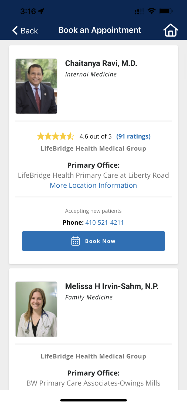Screen dimensions: 187x405
Task: Tap the first gold star of the rating
Action: (x=40, y=136)
